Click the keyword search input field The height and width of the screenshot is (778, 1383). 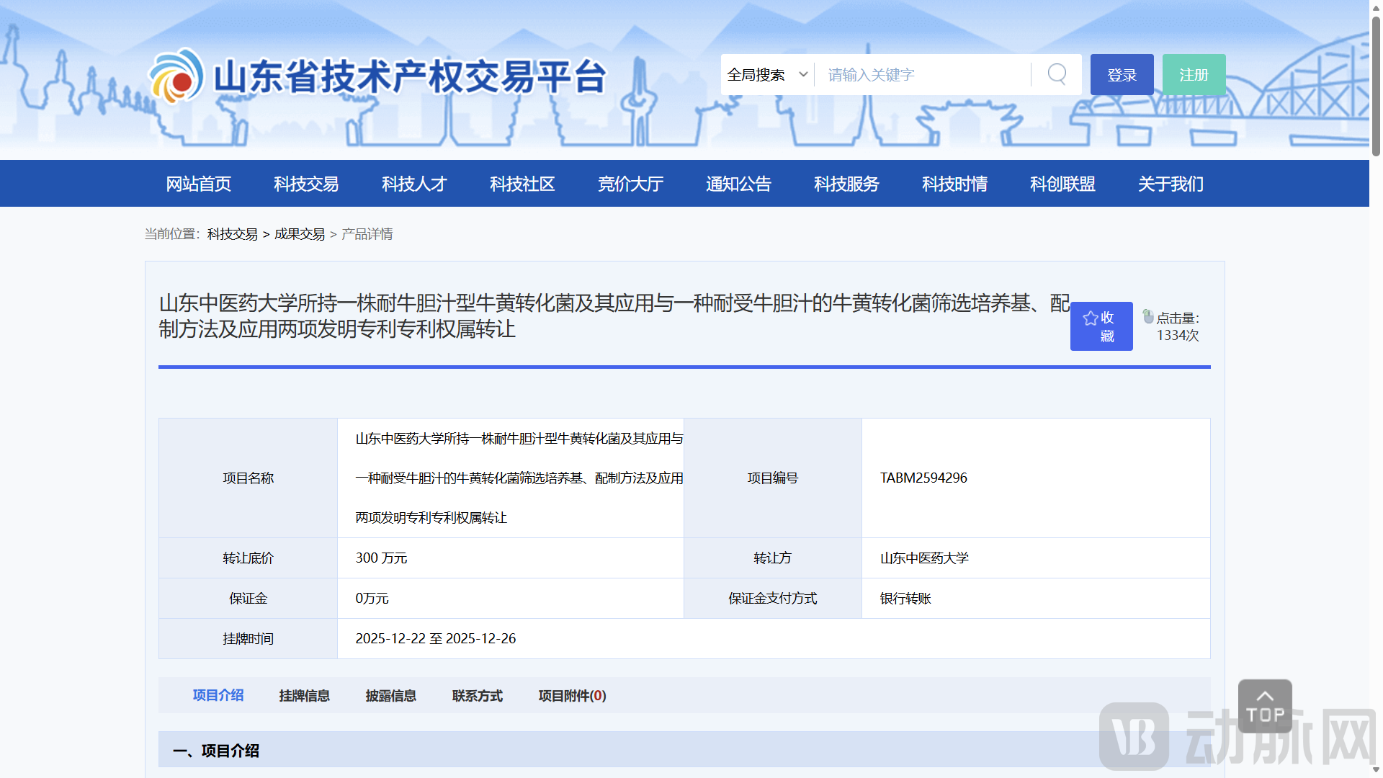pos(922,73)
